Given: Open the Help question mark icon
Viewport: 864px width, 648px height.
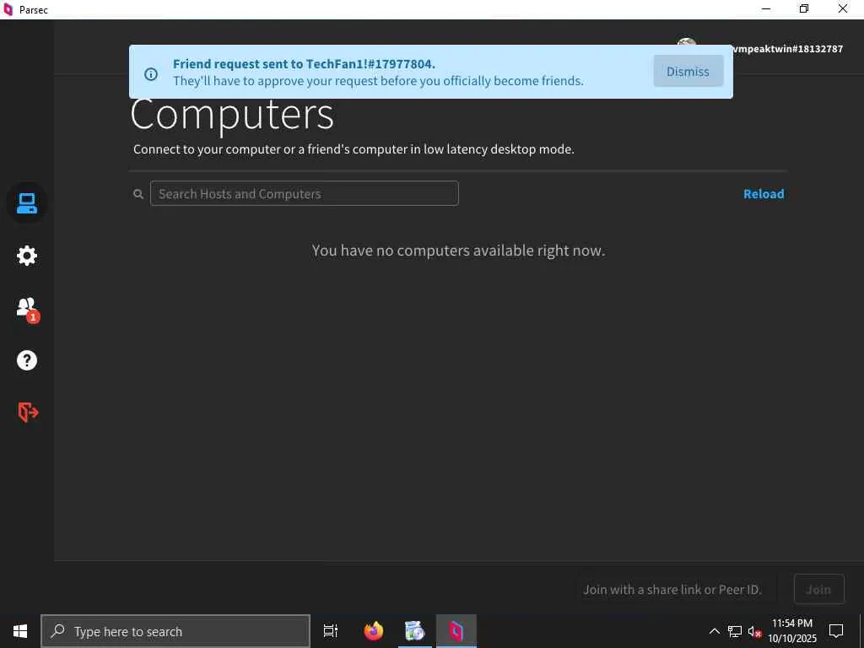Looking at the screenshot, I should click(26, 360).
